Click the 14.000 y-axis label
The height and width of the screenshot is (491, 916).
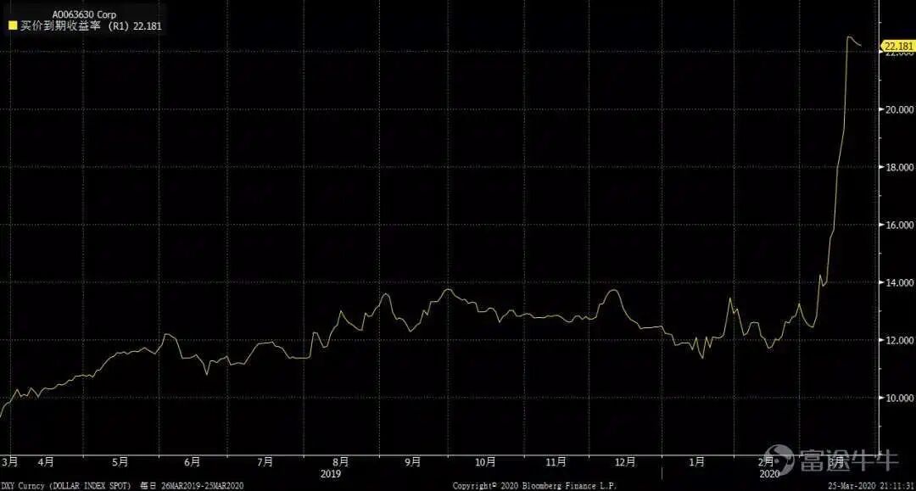click(x=898, y=283)
